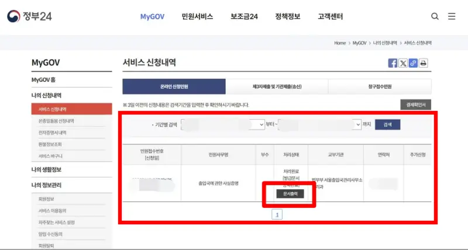Click the 교부기관 column header
The image size is (468, 250).
336,155
